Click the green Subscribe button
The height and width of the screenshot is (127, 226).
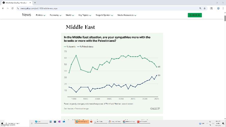[x=195, y=15]
